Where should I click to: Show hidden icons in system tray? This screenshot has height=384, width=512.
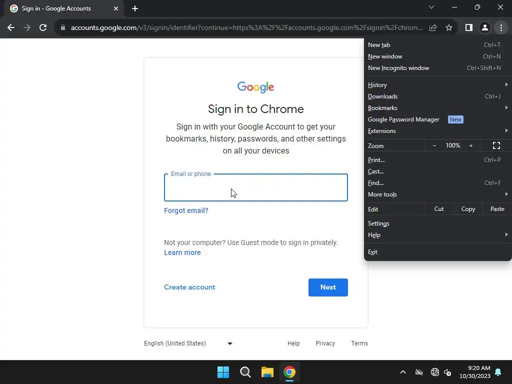(x=403, y=372)
